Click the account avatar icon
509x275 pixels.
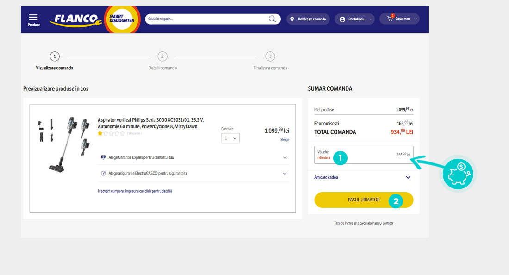click(342, 19)
